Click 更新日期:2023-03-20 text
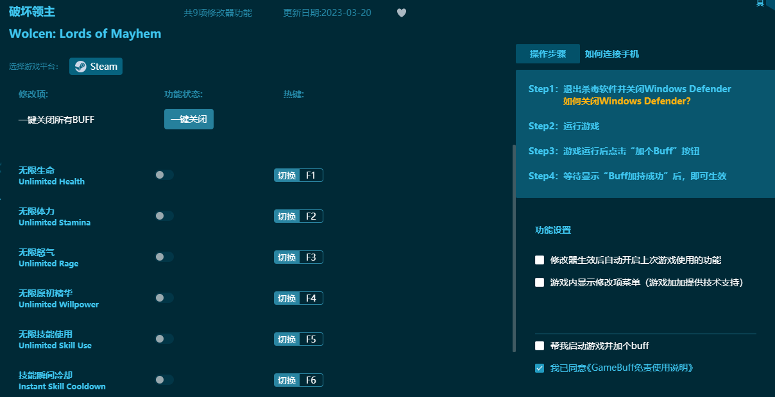This screenshot has height=397, width=775. click(x=327, y=13)
